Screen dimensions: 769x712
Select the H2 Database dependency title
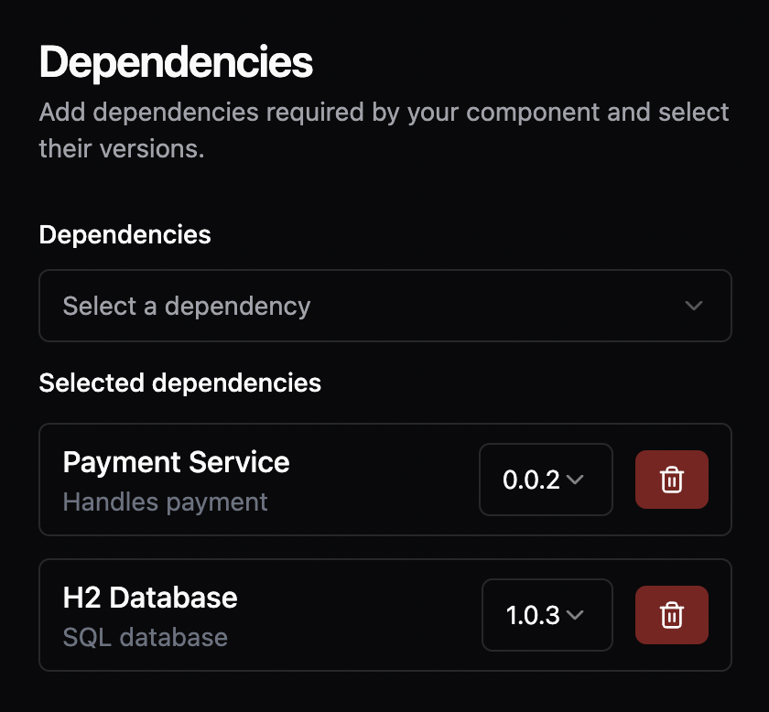tap(150, 598)
